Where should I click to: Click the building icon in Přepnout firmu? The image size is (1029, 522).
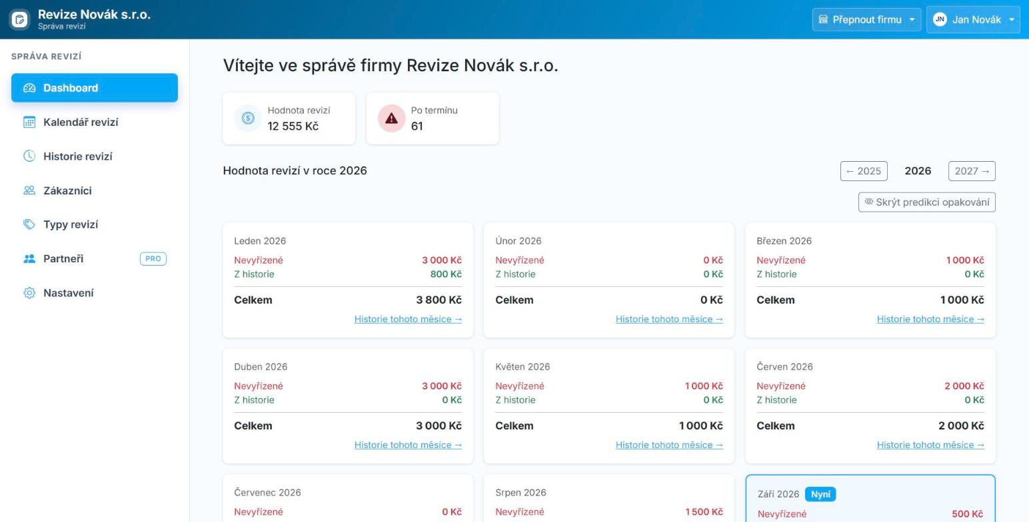click(x=823, y=19)
